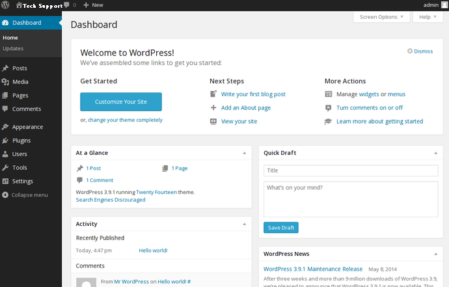Open the WordPress 3.9.1 Maintenance Release link
This screenshot has height=287, width=449.
pyautogui.click(x=313, y=269)
